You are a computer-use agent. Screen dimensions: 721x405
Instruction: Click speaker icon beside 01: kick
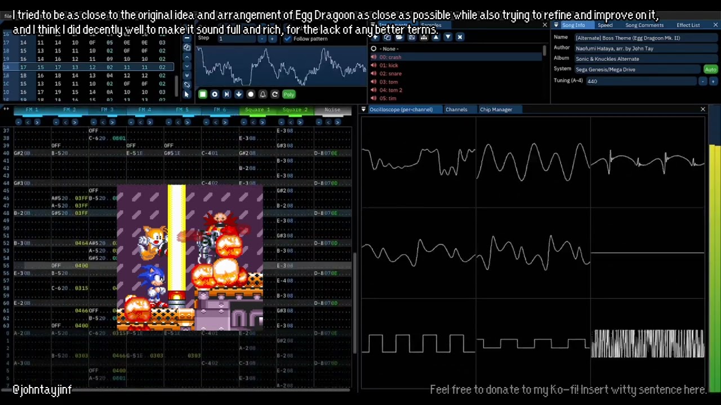(373, 65)
